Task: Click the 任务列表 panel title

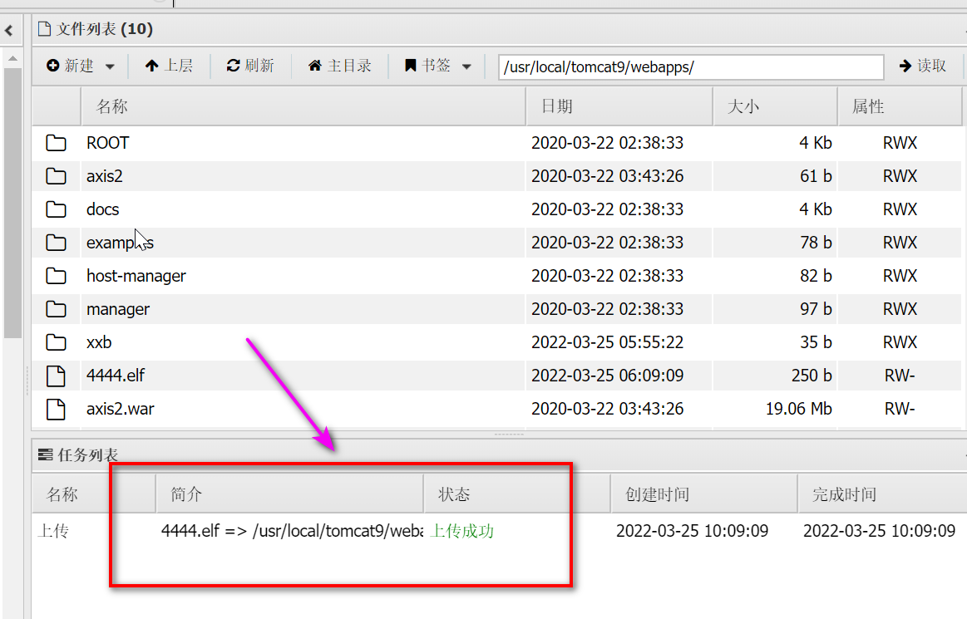Action: click(87, 455)
